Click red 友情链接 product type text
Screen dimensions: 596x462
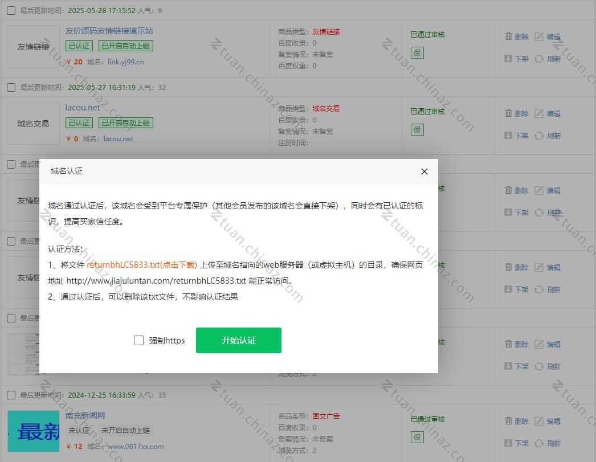point(326,32)
